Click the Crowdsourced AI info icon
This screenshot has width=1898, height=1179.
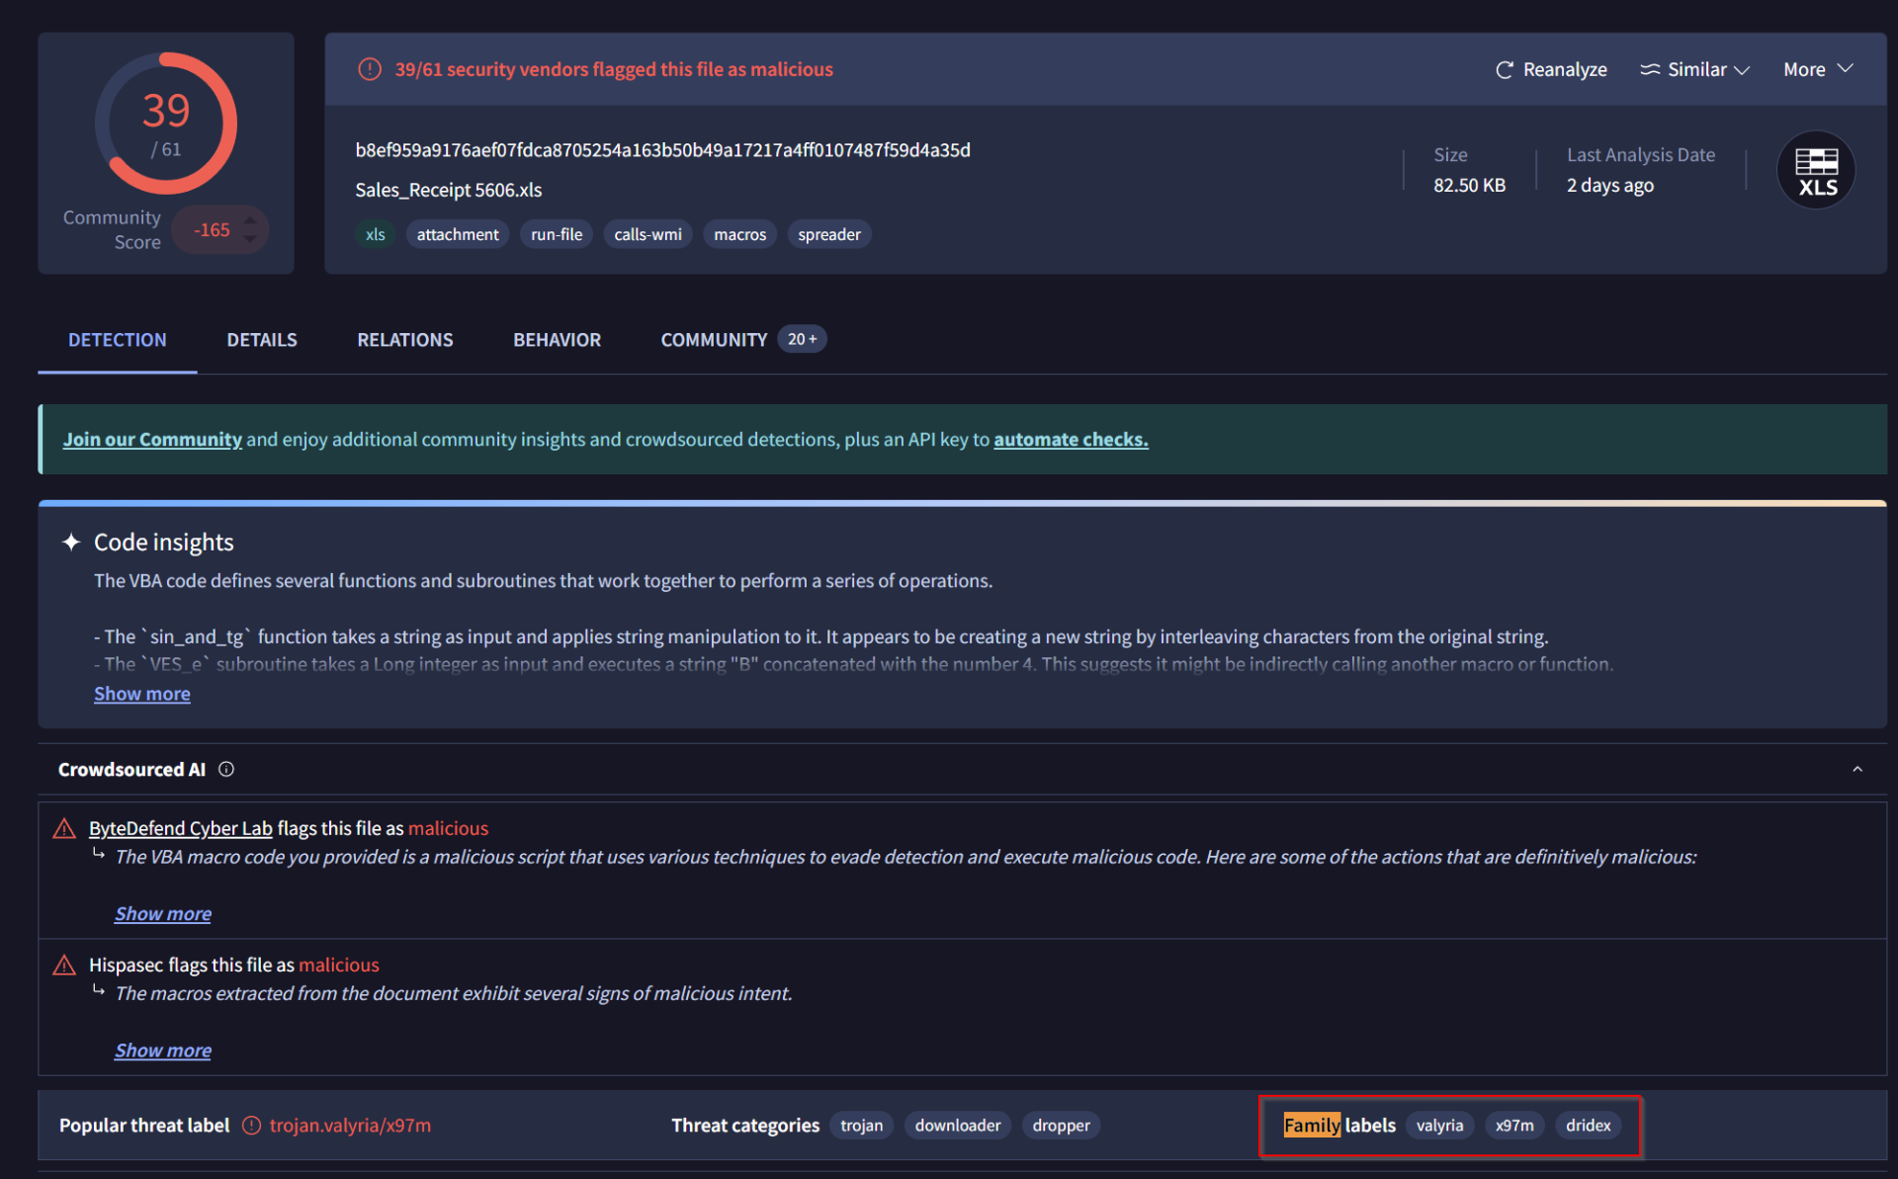pos(226,769)
